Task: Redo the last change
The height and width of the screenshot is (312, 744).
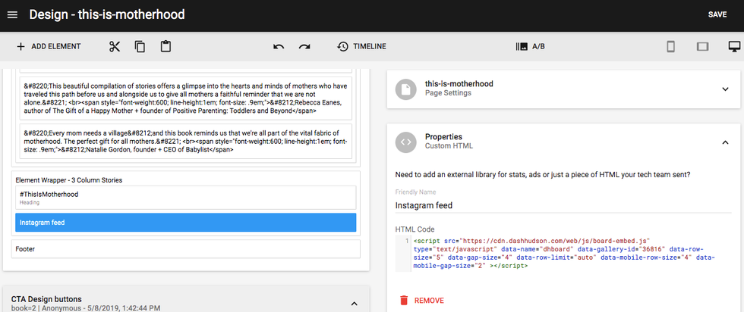Action: click(304, 46)
